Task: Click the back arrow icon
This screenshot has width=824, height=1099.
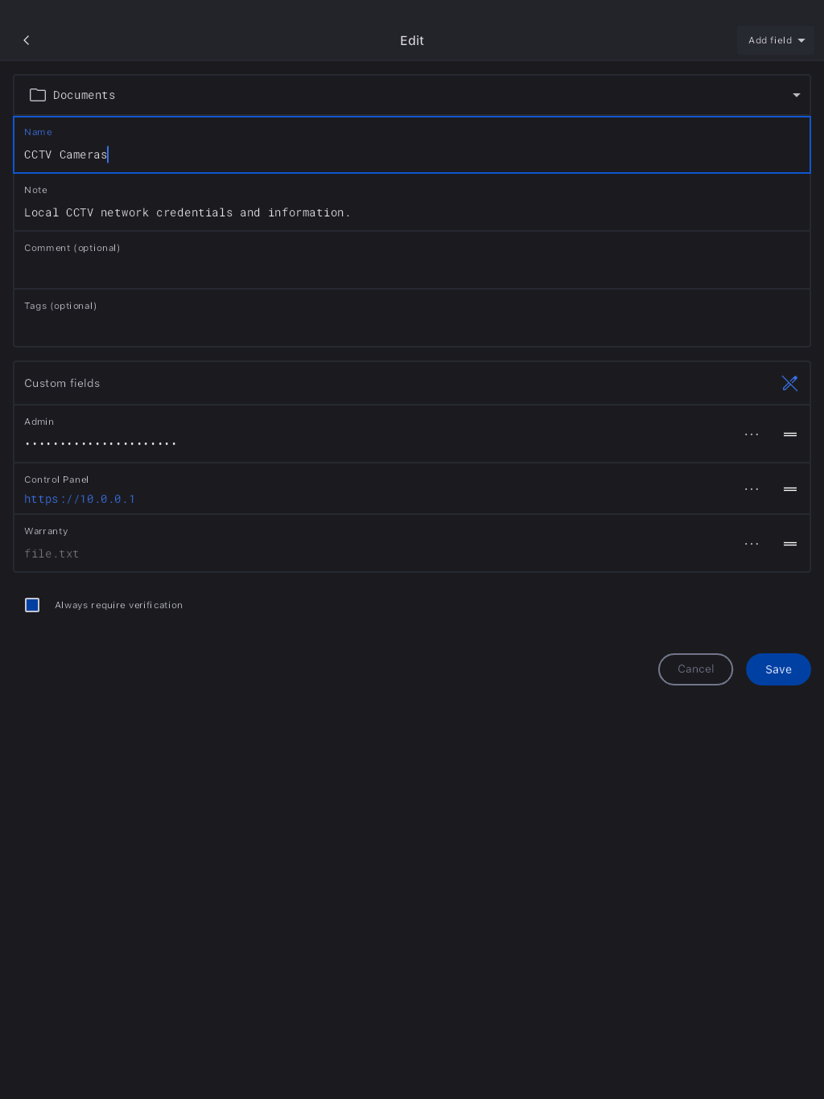Action: [x=27, y=40]
